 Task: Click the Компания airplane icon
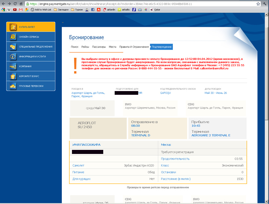pyautogui.click(x=13, y=66)
